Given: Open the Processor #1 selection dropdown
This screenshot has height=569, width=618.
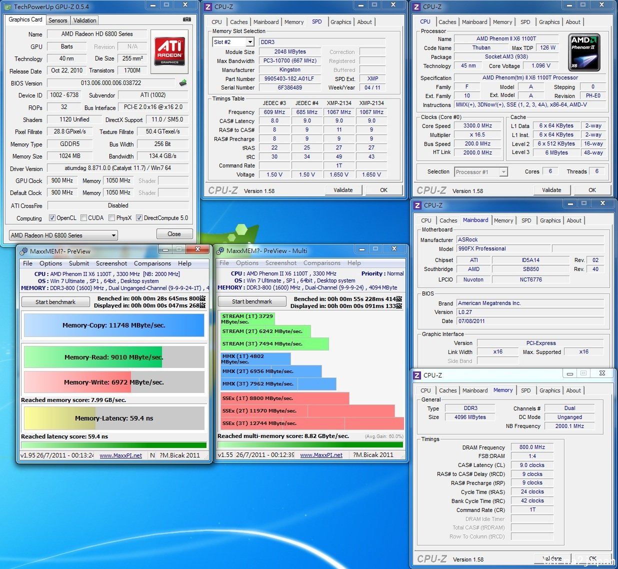Looking at the screenshot, I should click(x=480, y=171).
